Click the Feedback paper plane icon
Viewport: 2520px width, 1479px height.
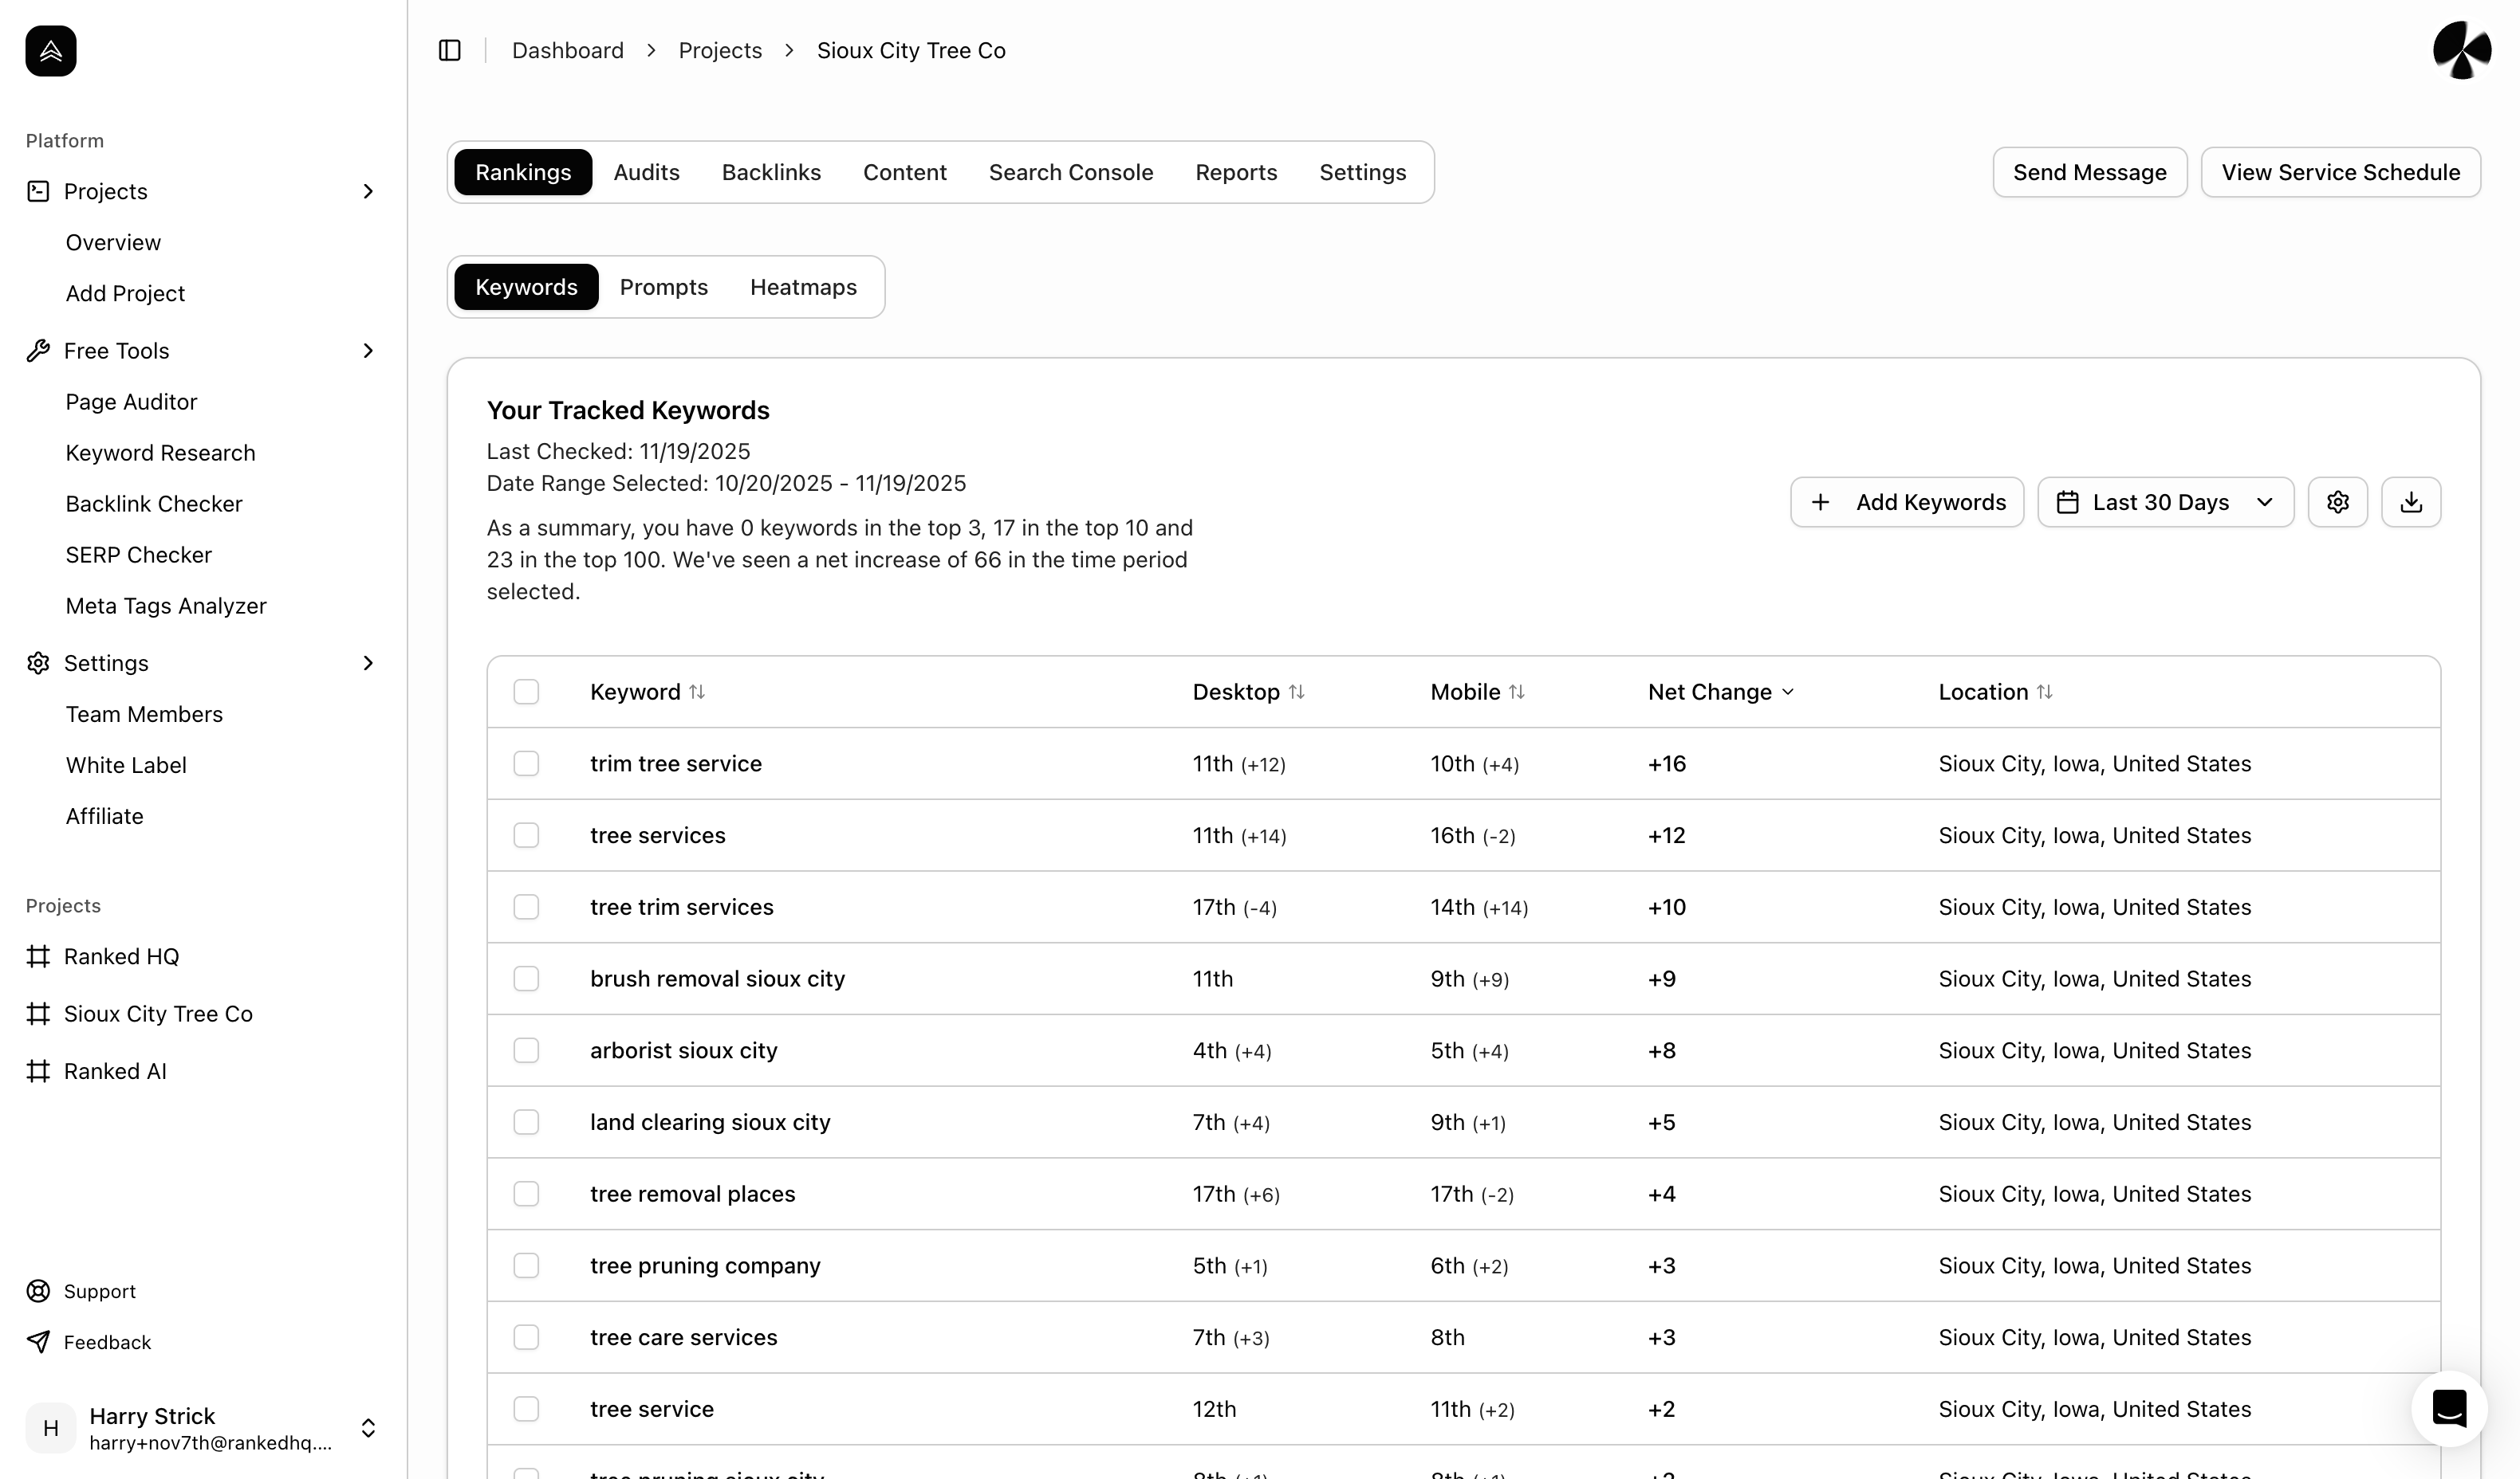point(38,1342)
